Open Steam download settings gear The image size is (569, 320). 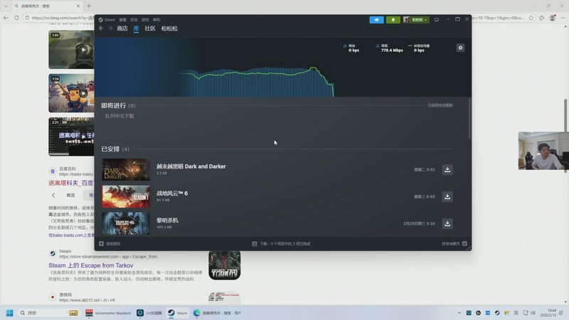point(460,48)
